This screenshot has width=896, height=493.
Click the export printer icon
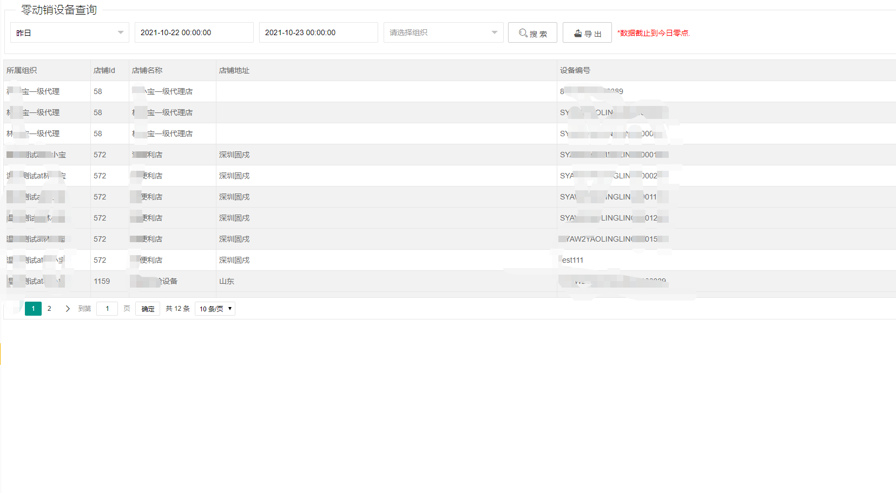click(578, 33)
